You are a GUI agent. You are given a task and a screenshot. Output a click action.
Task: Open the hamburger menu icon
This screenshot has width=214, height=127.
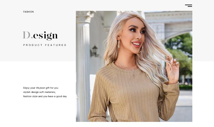[x=189, y=6]
